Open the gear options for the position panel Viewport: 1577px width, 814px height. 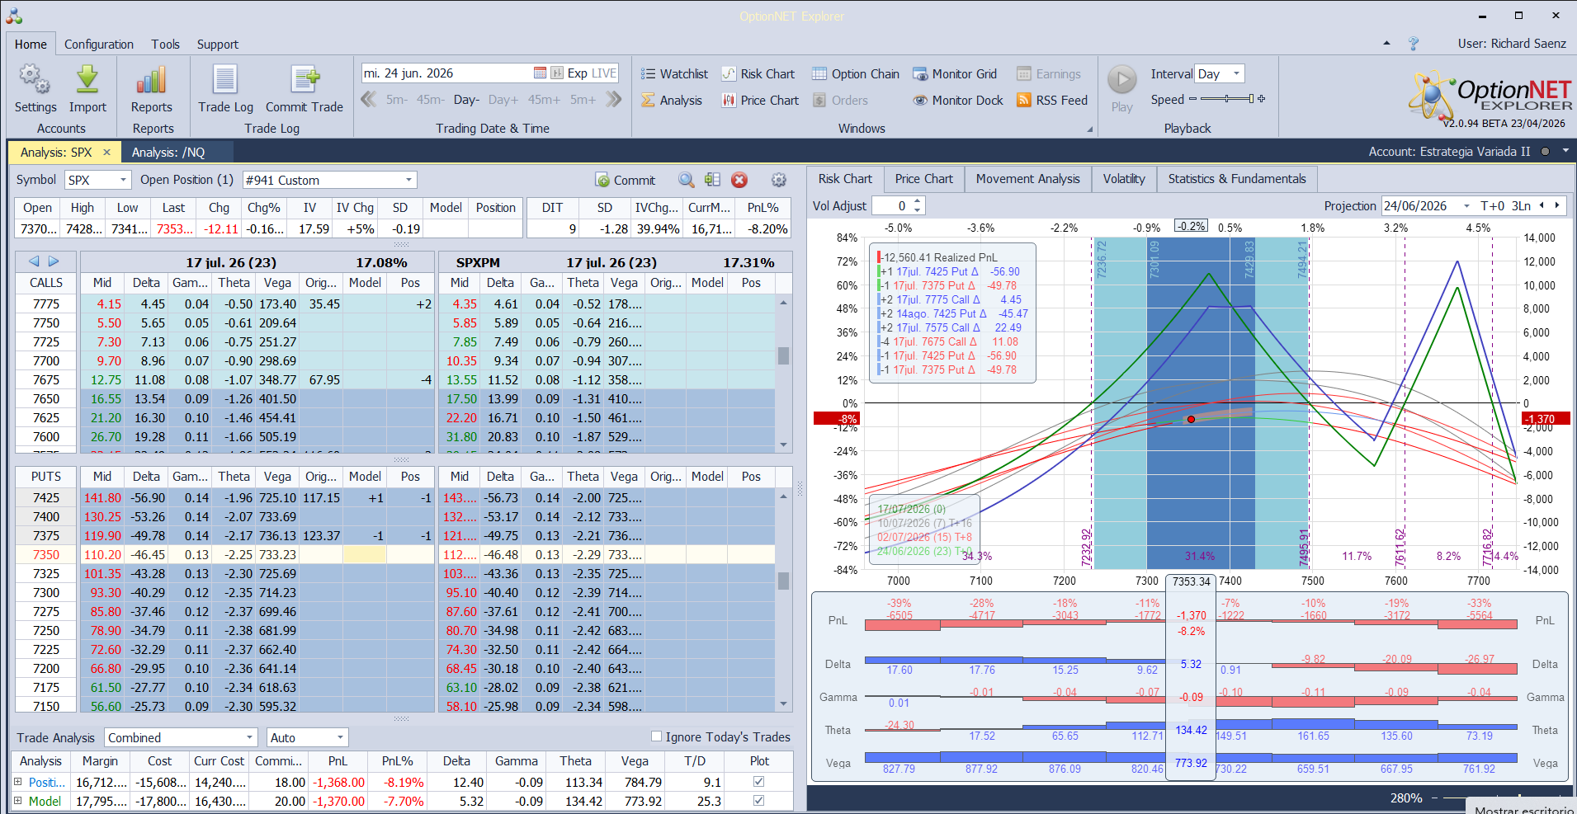pos(778,180)
